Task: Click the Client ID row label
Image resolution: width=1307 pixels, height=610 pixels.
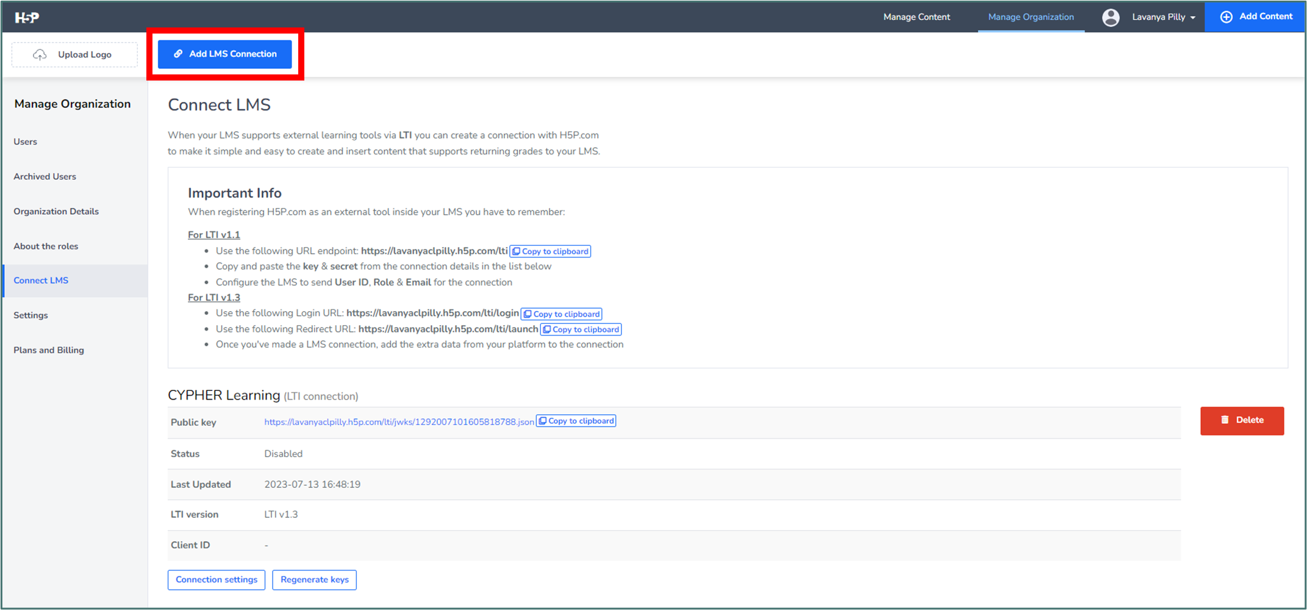Action: [x=190, y=545]
